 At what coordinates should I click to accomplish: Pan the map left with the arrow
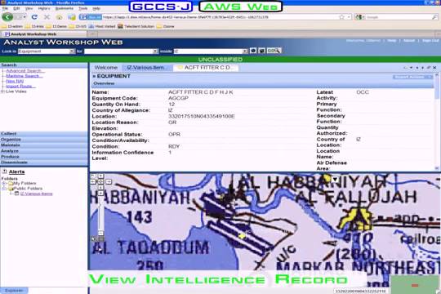(x=93, y=182)
